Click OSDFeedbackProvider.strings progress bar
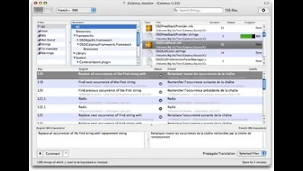303x171 pixels. 248,36
